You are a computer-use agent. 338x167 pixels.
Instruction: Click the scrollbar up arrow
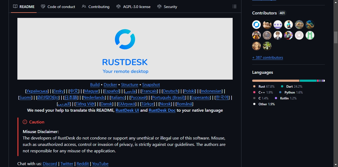[x=336, y=2]
